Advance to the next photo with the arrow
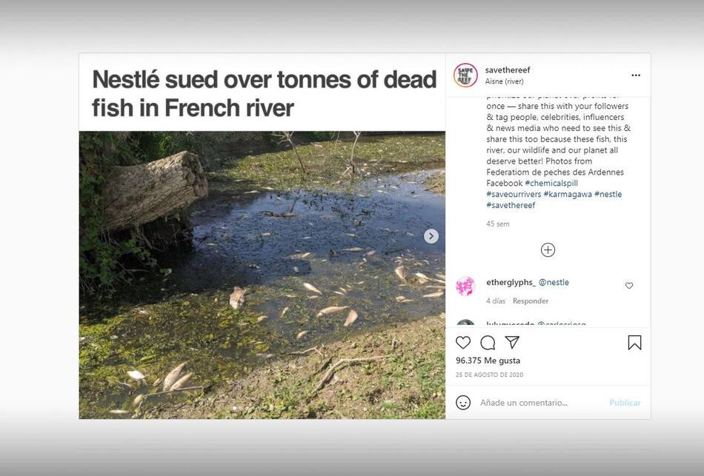Viewport: 704px width, 476px height. click(x=431, y=235)
